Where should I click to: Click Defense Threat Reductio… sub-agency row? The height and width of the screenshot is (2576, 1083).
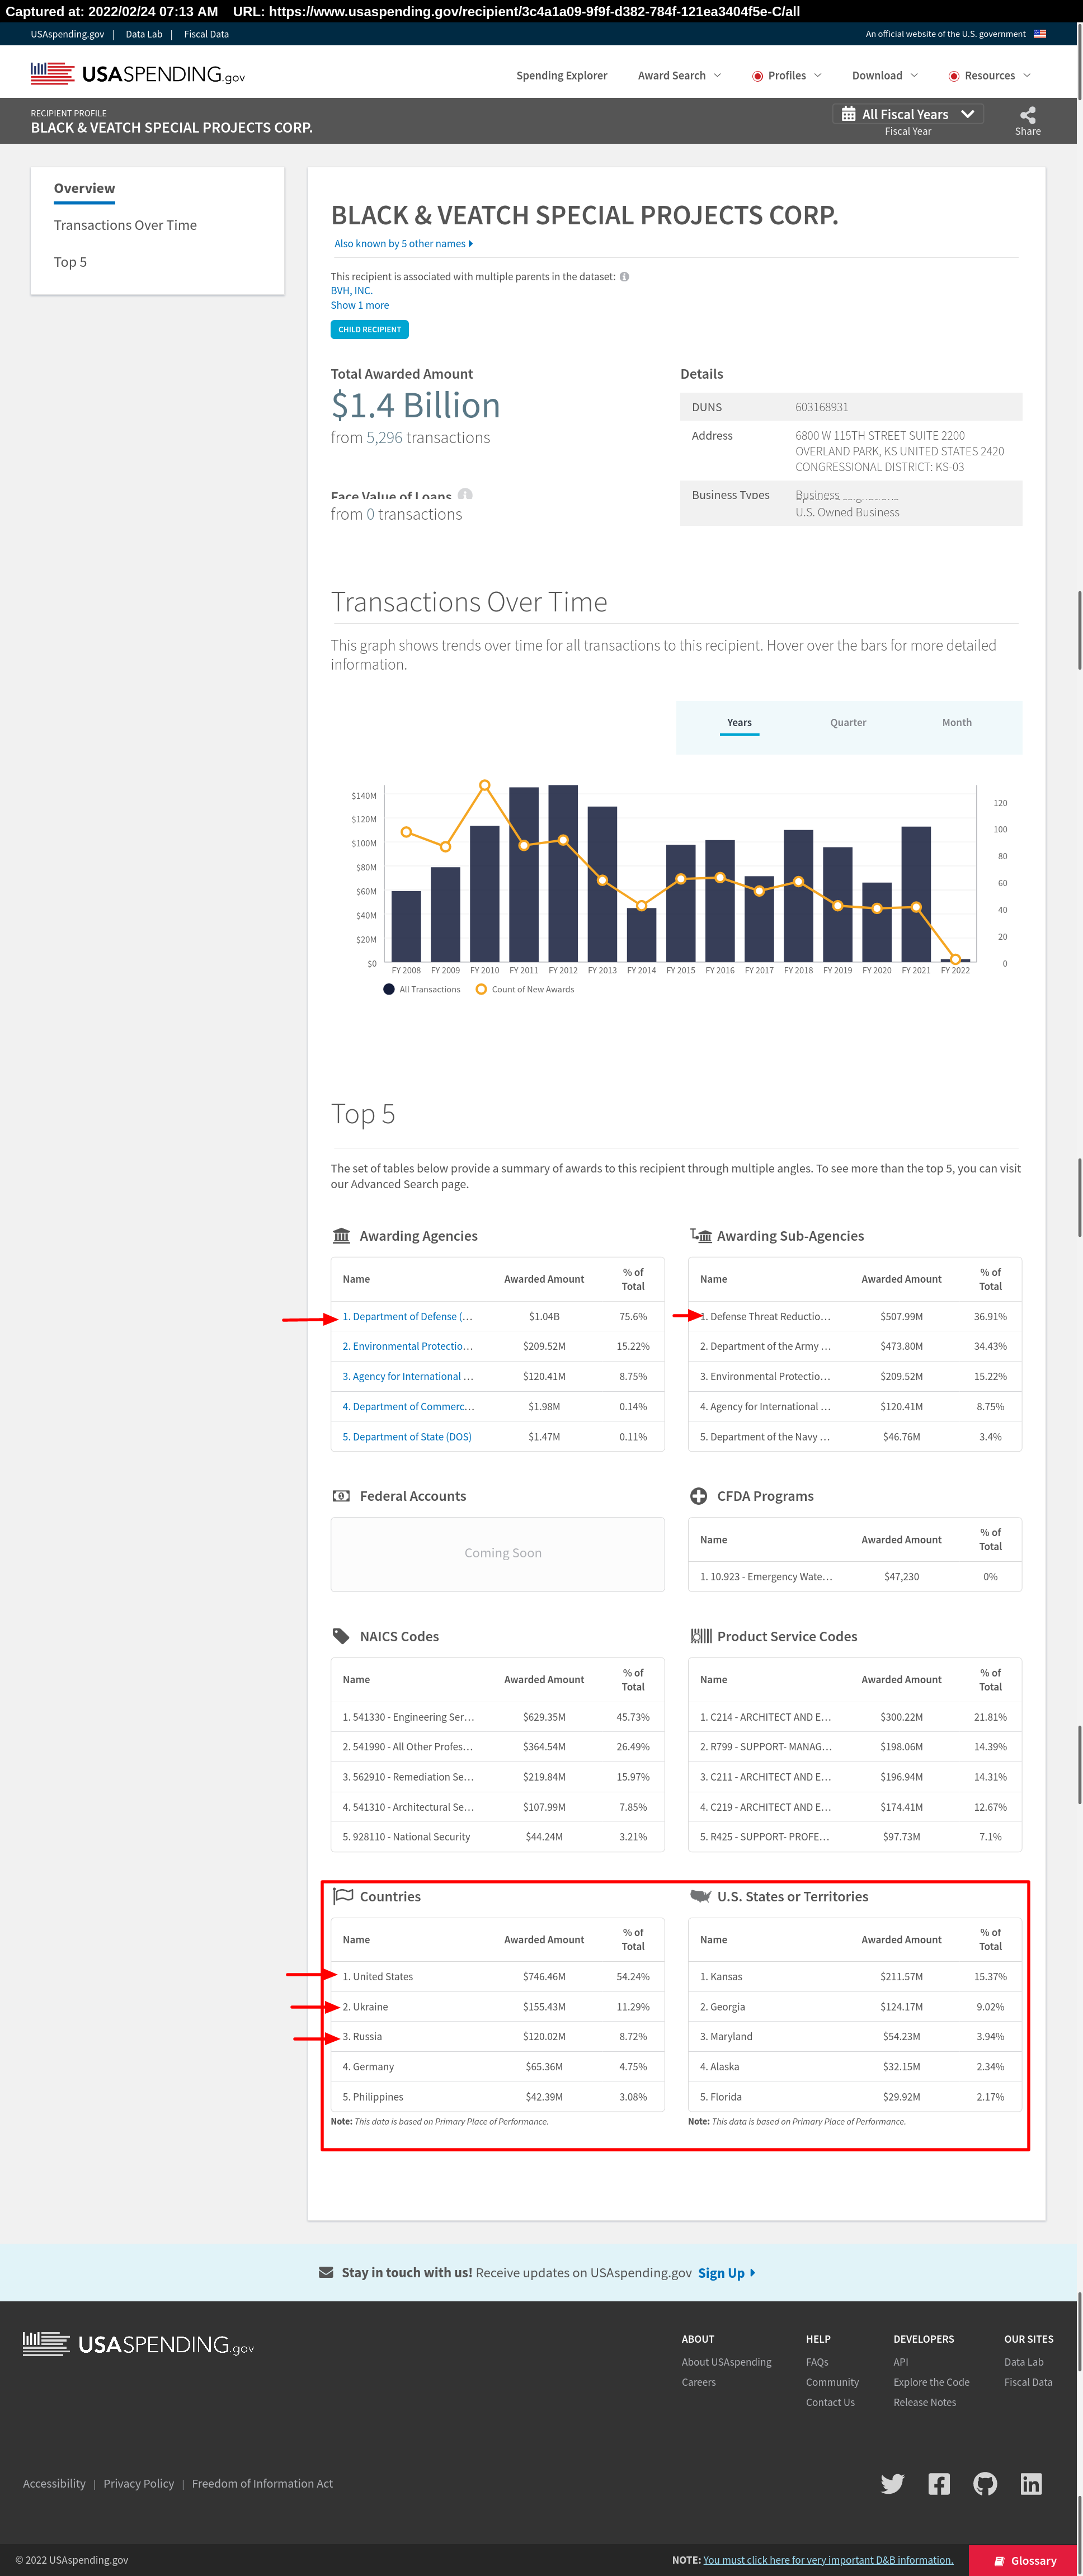coord(854,1316)
